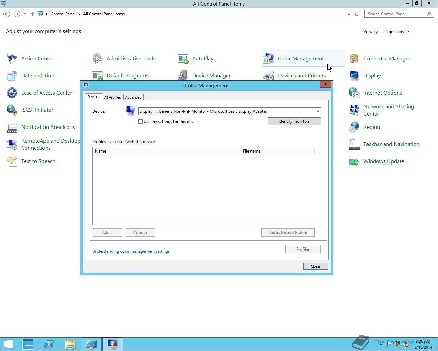
Task: Expand the address bar history dropdown
Action: pos(349,14)
